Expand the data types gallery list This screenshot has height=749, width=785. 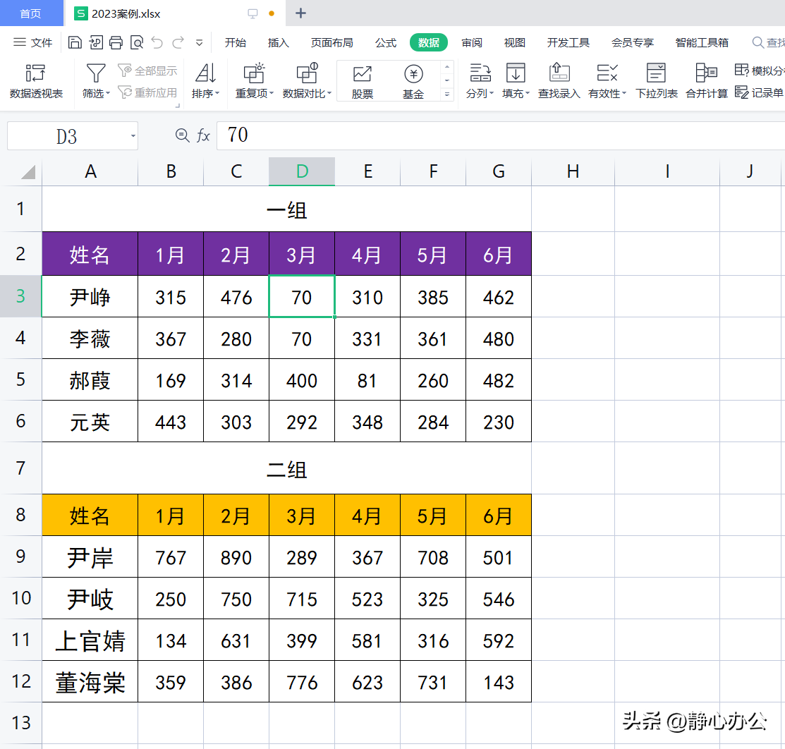pyautogui.click(x=447, y=94)
